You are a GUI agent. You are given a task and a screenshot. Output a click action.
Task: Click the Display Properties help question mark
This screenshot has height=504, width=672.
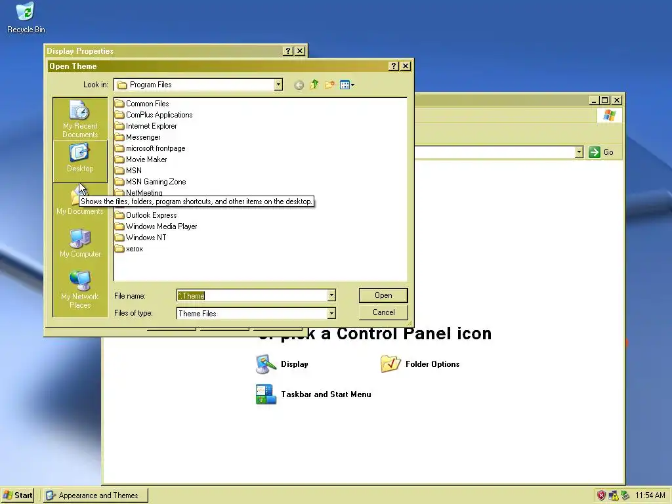click(288, 51)
